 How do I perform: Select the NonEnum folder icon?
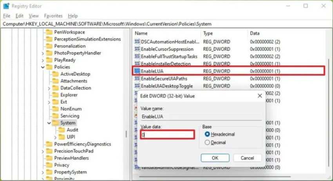(x=55, y=109)
